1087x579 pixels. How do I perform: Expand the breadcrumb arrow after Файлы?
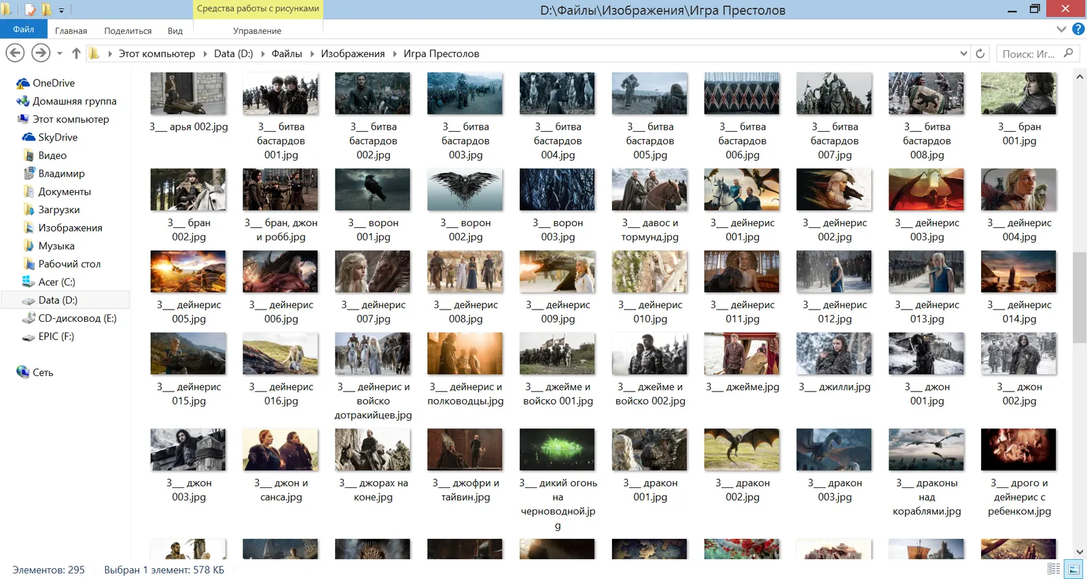pyautogui.click(x=312, y=54)
